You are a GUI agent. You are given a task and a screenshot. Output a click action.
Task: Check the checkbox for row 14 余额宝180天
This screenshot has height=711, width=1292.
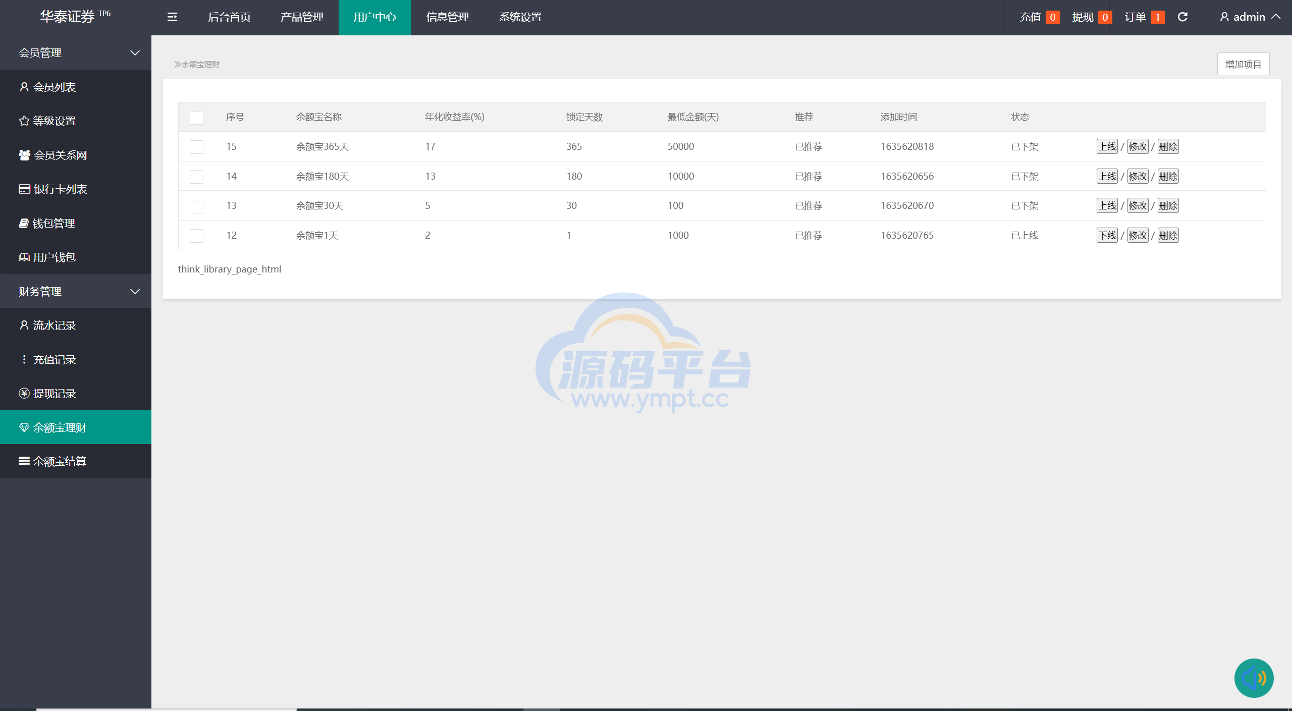point(196,177)
